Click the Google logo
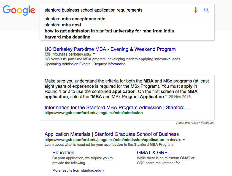The height and width of the screenshot is (176, 232). (x=19, y=10)
